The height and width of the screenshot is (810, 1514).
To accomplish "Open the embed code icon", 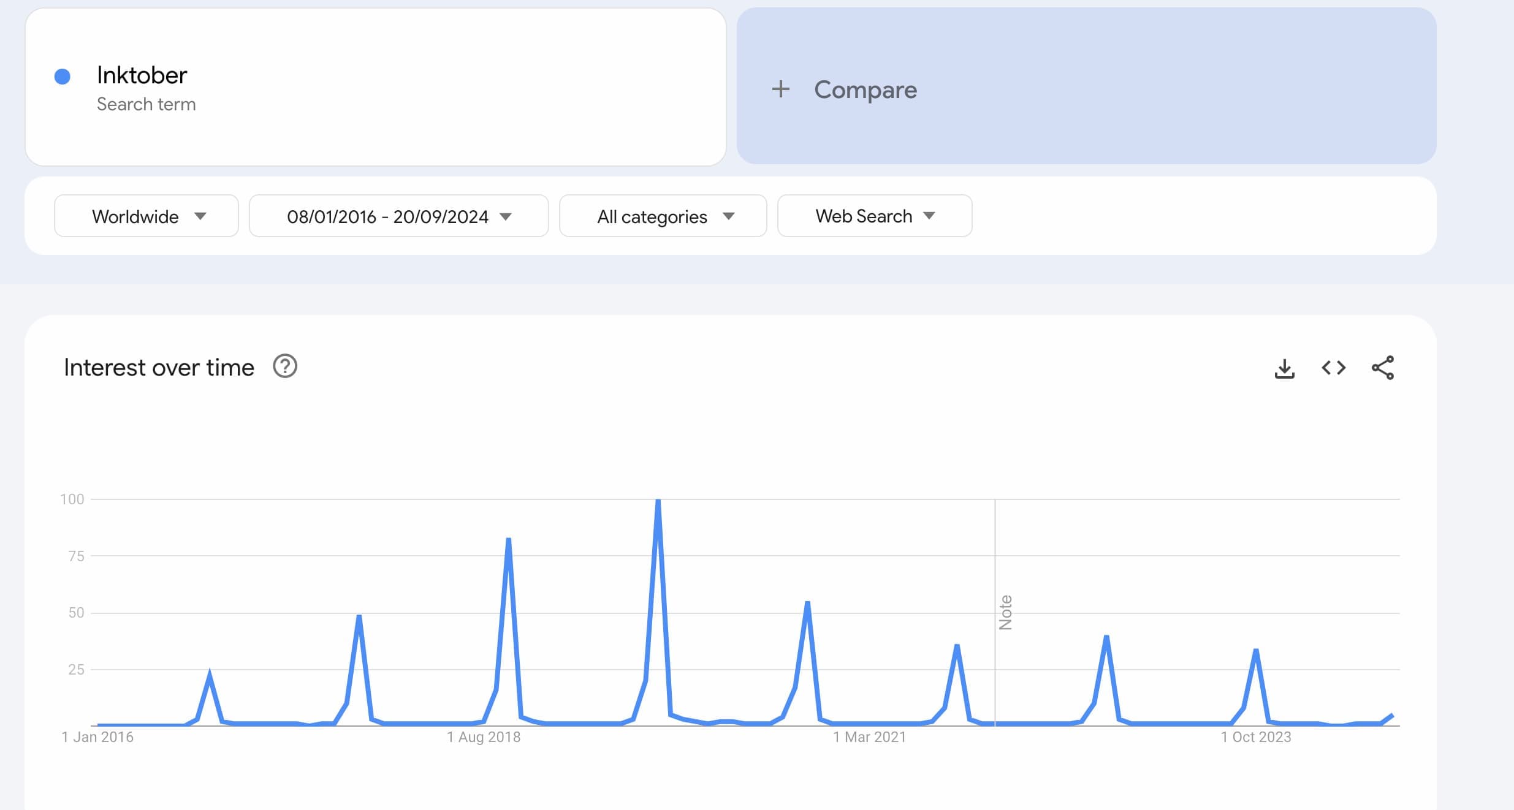I will pos(1333,368).
